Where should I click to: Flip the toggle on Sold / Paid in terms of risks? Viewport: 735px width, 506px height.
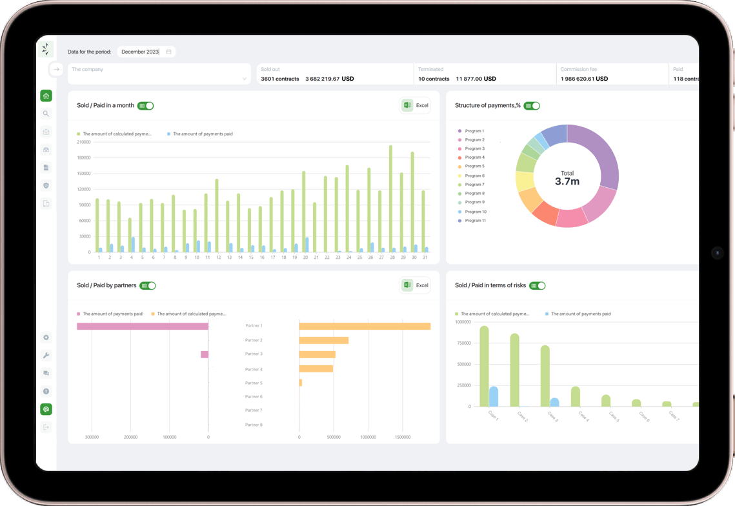click(x=538, y=285)
